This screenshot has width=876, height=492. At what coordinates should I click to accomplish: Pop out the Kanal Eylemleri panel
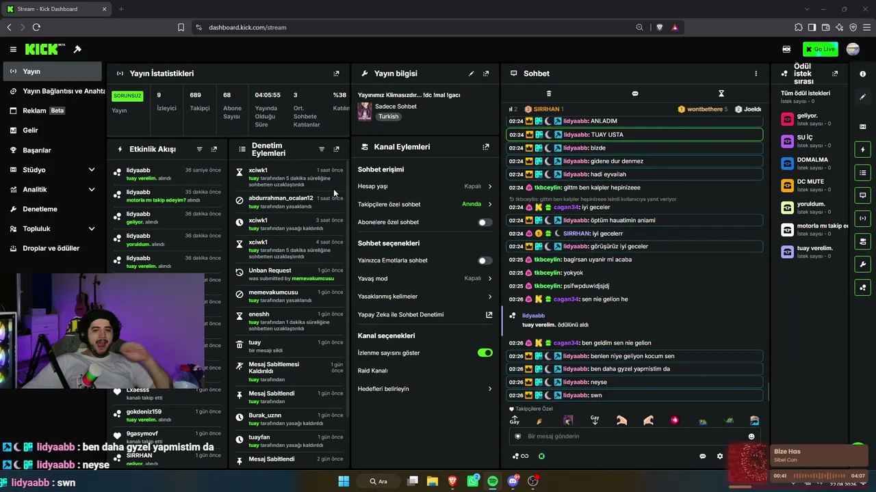pos(486,147)
